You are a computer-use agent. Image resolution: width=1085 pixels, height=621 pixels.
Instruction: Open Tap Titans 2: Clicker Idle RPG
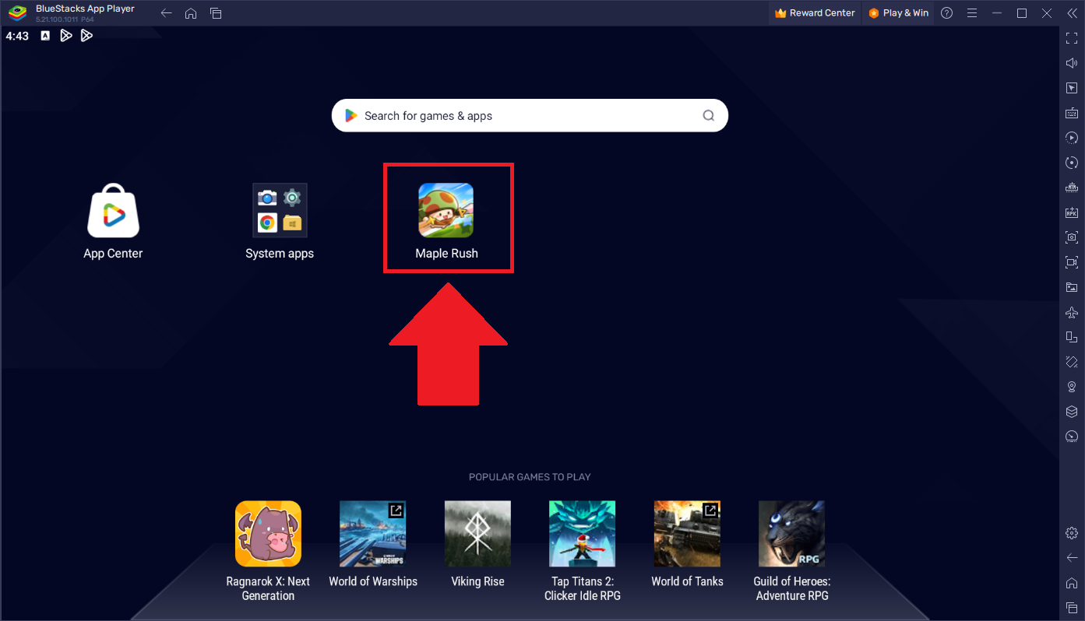click(x=582, y=534)
